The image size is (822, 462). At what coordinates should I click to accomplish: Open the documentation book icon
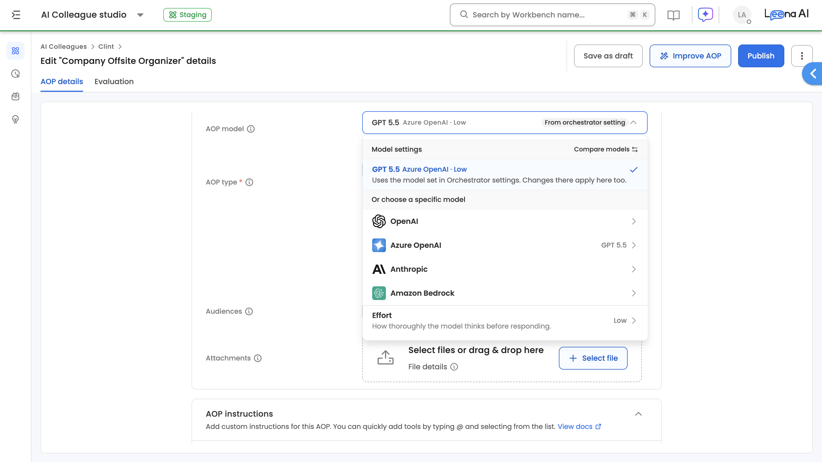[x=673, y=15]
